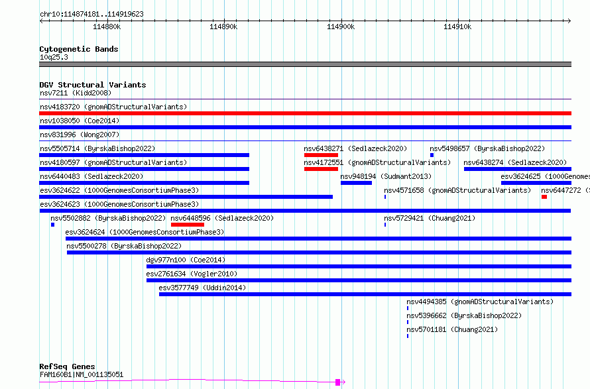
Task: Click the left arrowhead of the ruler
Action: tap(41, 21)
